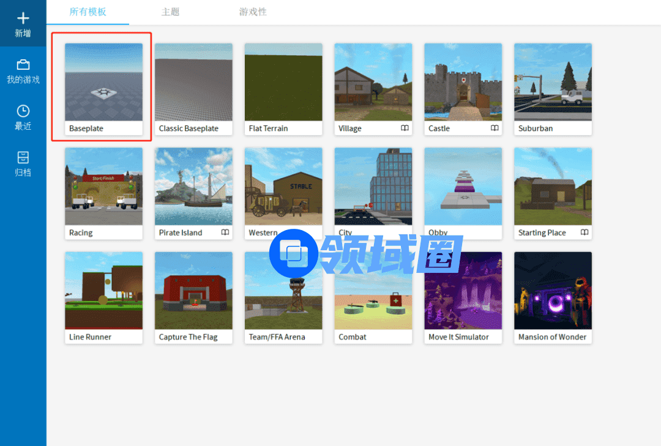Image resolution: width=661 pixels, height=446 pixels.
Task: Choose the Capture The Flag template
Action: (x=193, y=291)
